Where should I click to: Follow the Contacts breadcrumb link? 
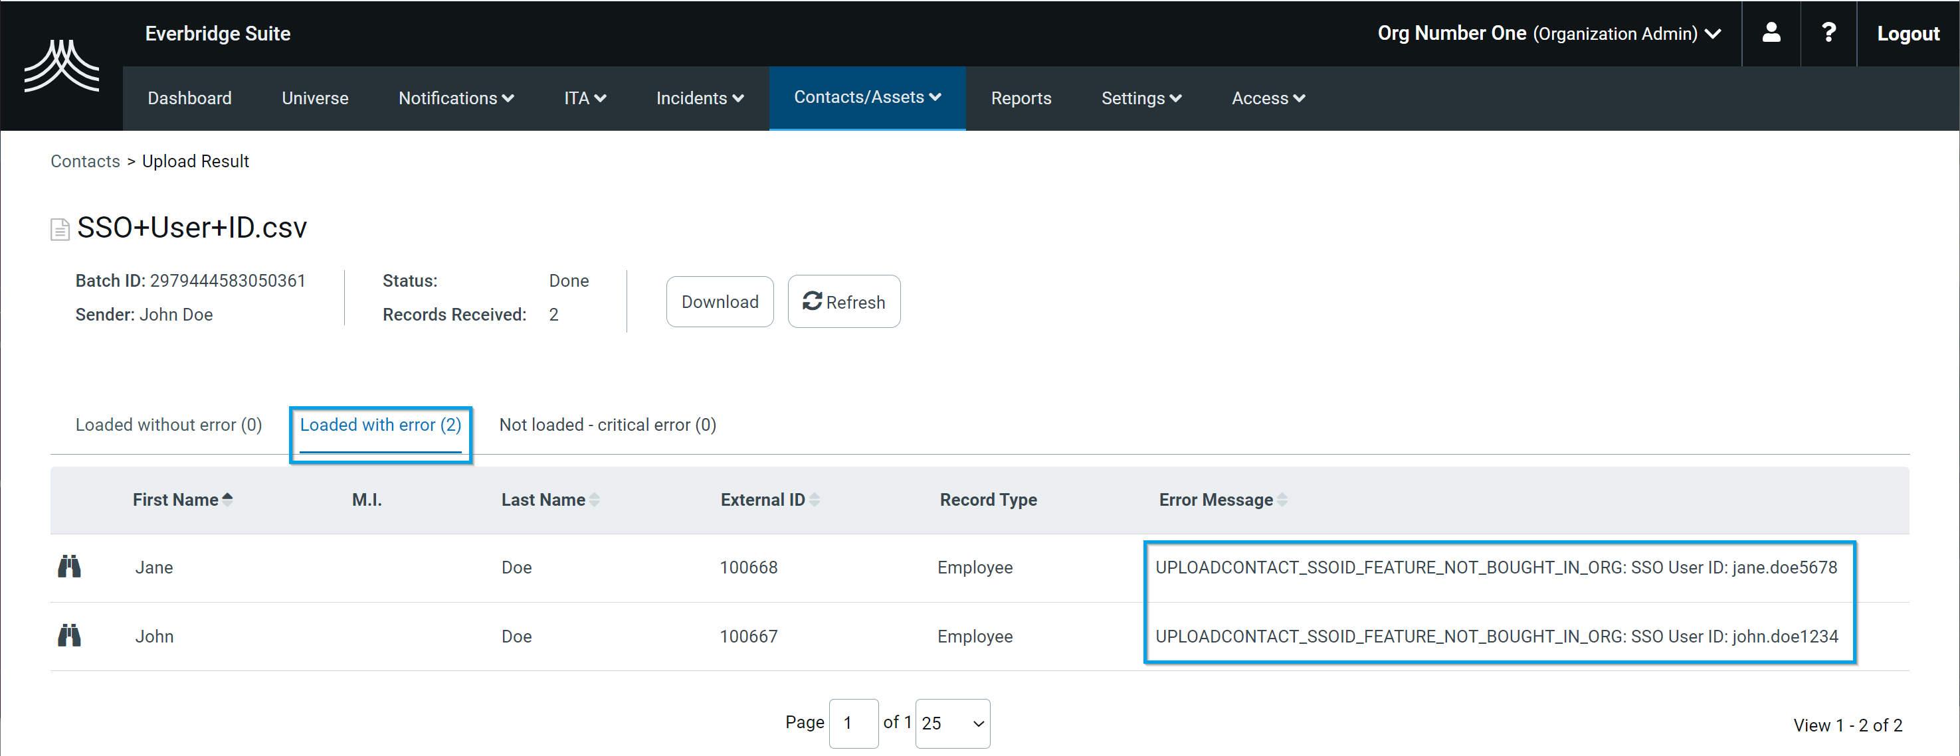click(x=85, y=161)
